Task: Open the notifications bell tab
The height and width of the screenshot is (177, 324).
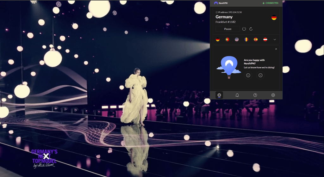Action: click(x=237, y=95)
